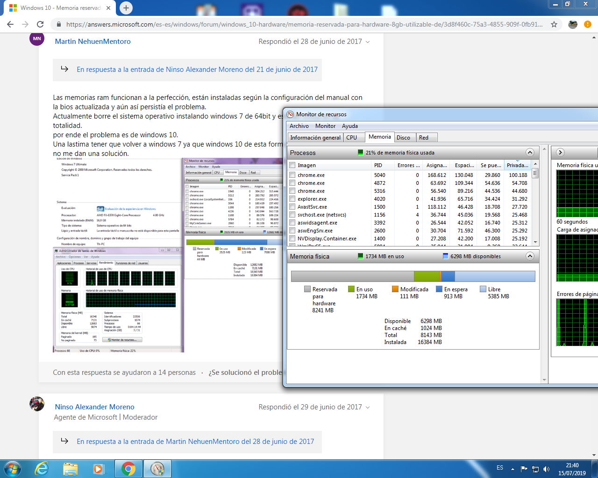Screen dimensions: 598x478
Task: Click the MN user avatar
Action: 37,39
